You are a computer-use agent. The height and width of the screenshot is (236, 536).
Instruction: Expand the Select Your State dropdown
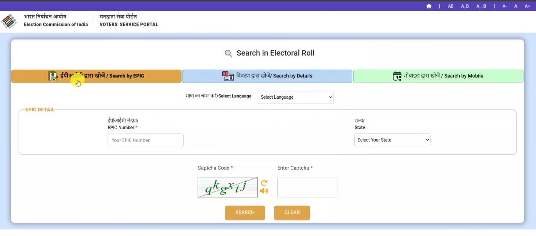click(x=392, y=140)
